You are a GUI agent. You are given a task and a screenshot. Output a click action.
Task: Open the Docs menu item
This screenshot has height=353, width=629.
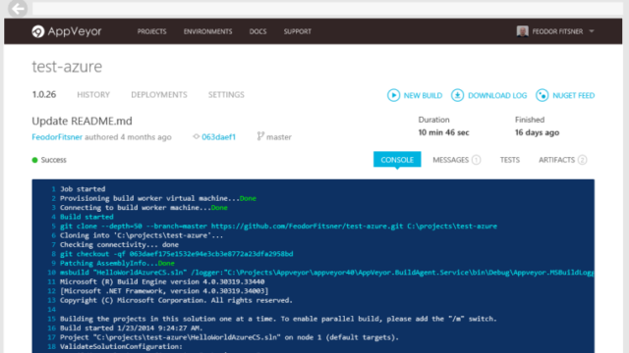[257, 31]
